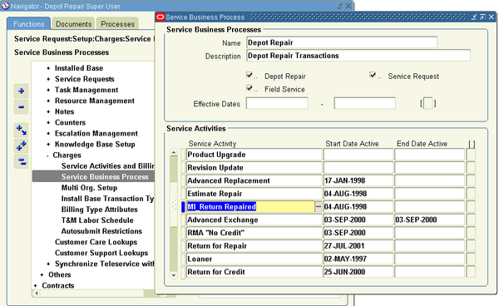Select the Advanced Exchange activity
The width and height of the screenshot is (499, 306).
pyautogui.click(x=254, y=220)
